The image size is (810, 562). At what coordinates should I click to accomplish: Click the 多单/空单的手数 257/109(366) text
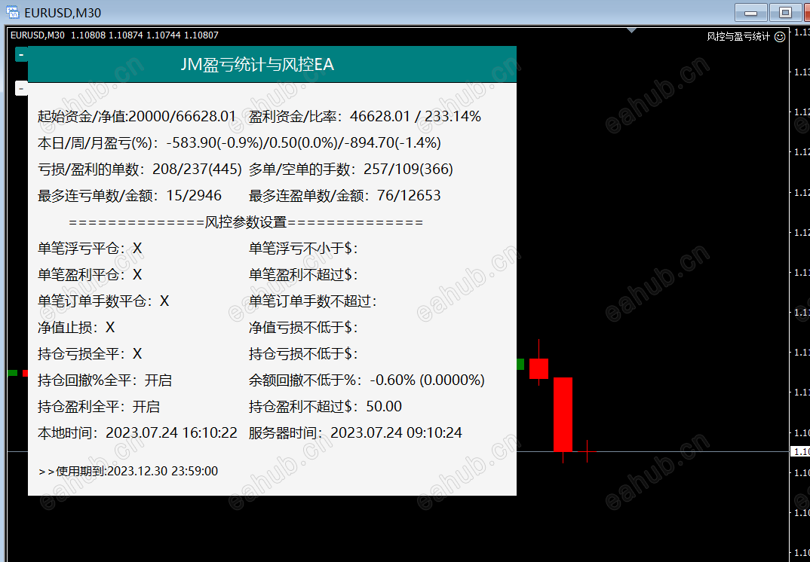[351, 170]
